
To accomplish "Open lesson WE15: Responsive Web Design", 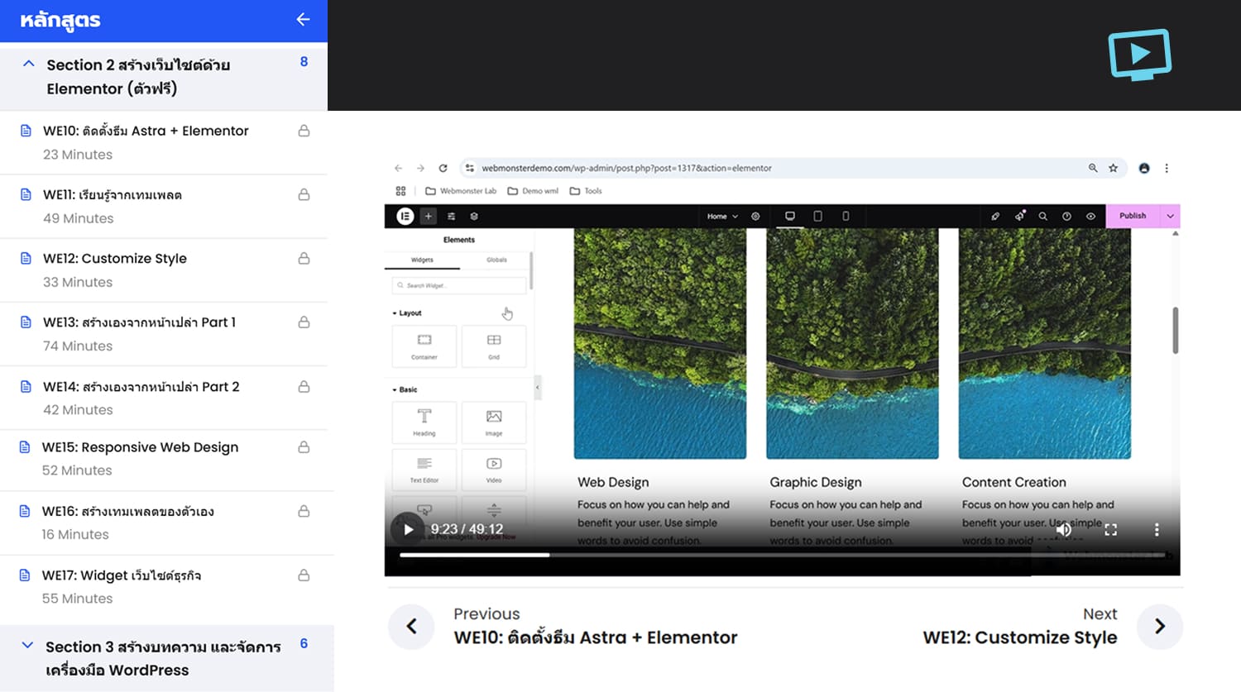I will click(x=140, y=446).
